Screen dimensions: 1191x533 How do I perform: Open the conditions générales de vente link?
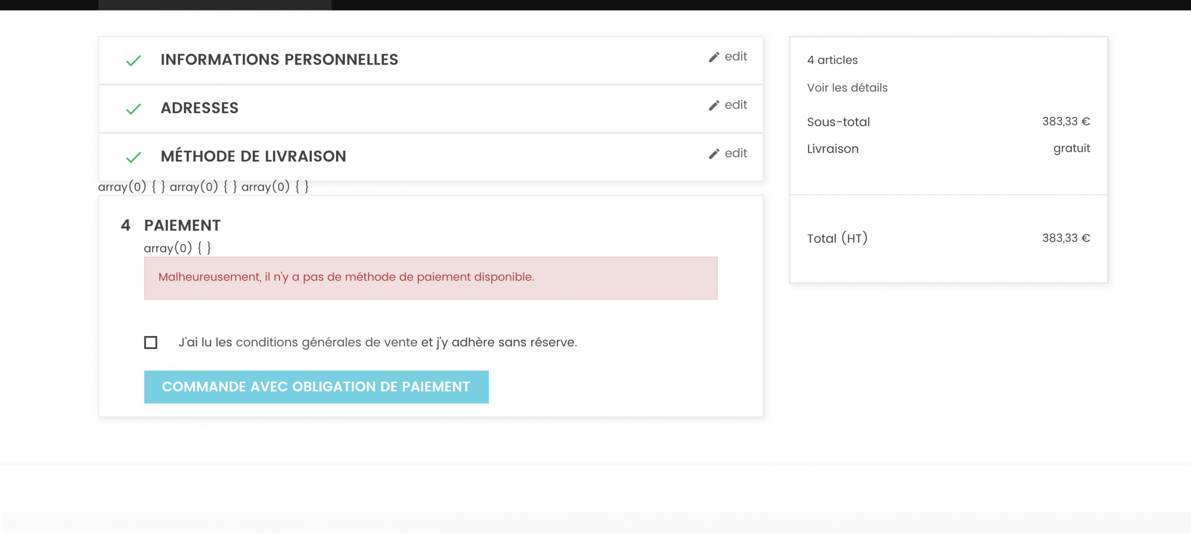coord(327,342)
